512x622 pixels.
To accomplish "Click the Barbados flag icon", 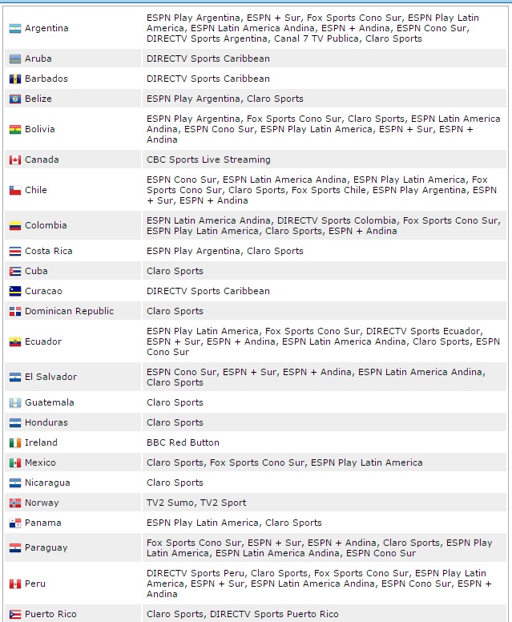I will pos(15,79).
